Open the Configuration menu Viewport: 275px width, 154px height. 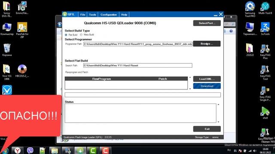(x=109, y=15)
